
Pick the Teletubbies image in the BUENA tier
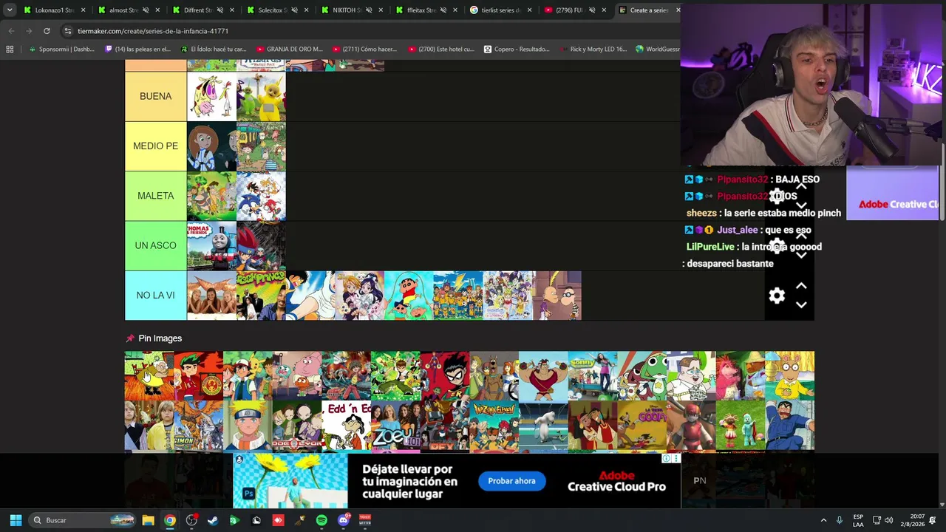coord(261,96)
